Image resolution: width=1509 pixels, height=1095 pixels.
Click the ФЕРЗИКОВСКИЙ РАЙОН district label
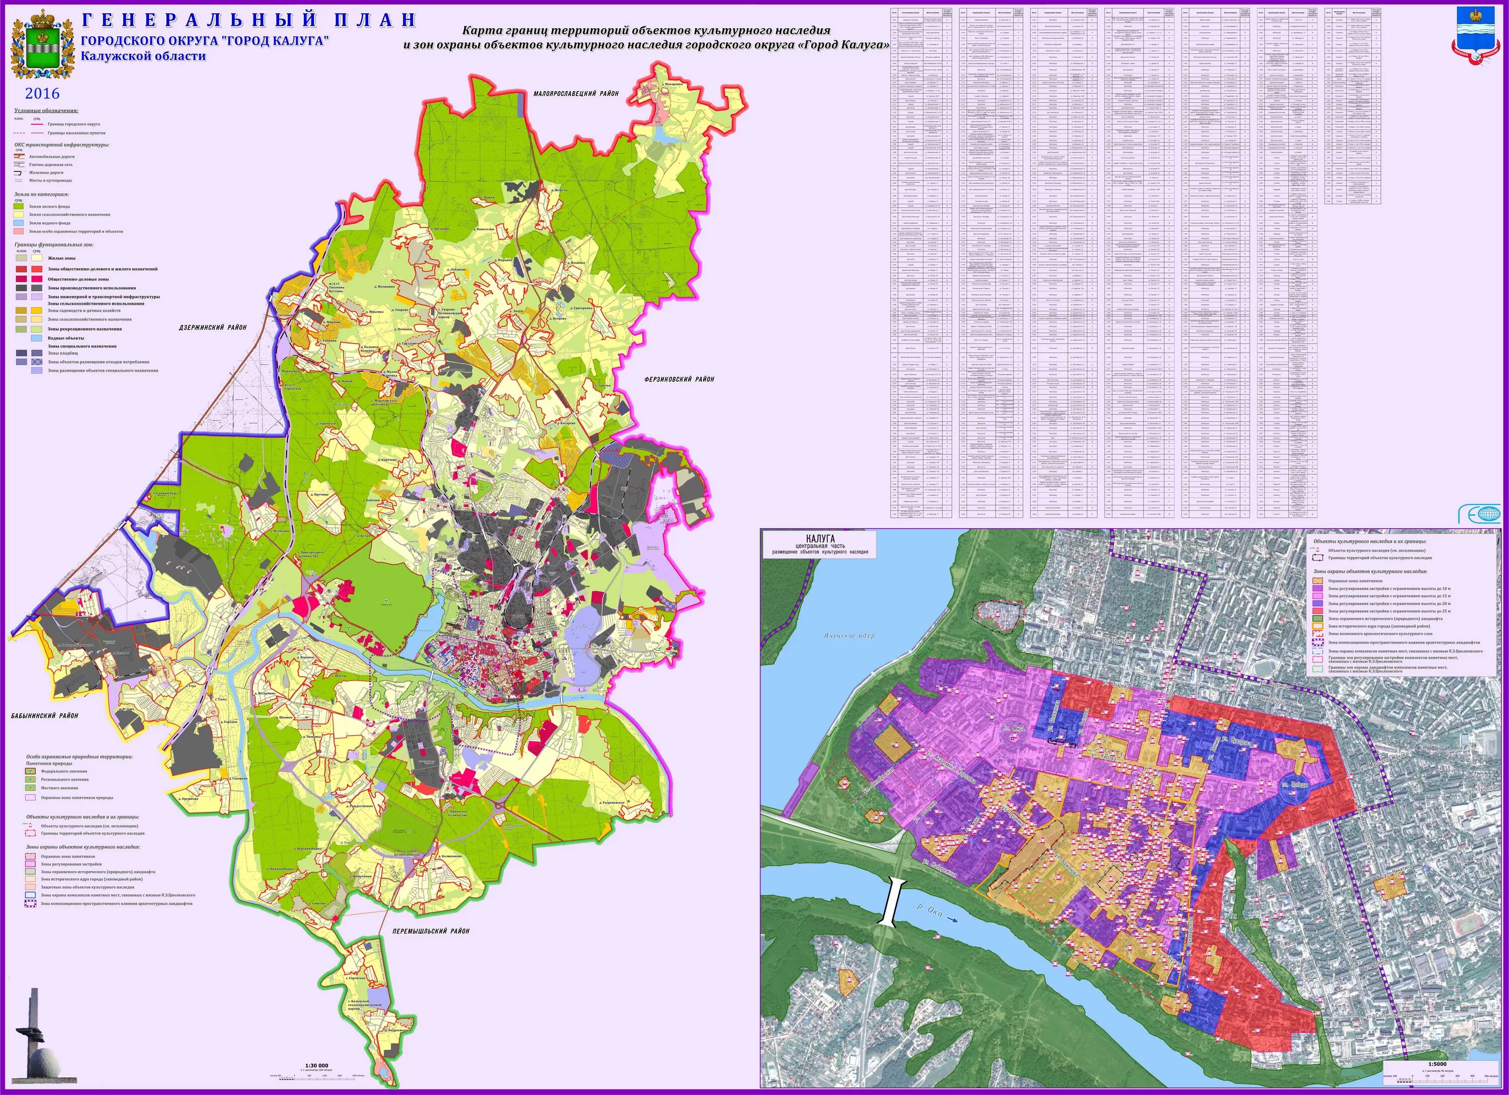point(680,379)
